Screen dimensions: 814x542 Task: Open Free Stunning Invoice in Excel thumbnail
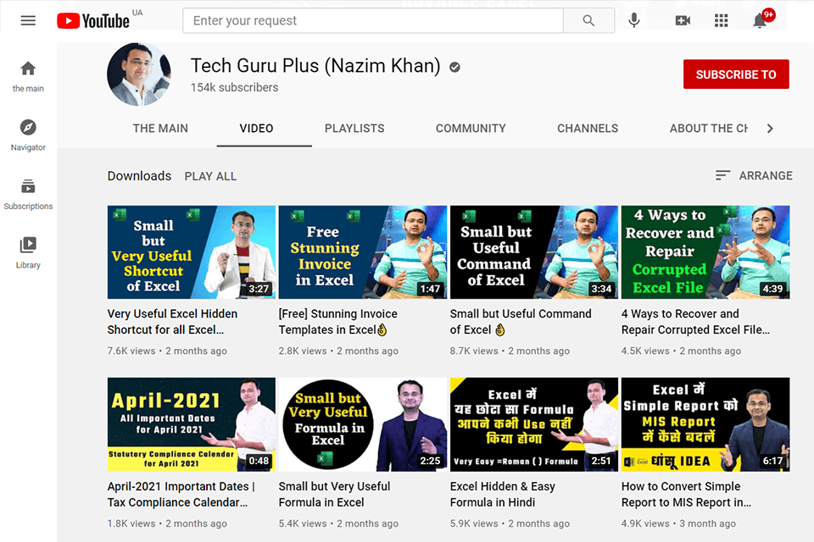coord(363,252)
